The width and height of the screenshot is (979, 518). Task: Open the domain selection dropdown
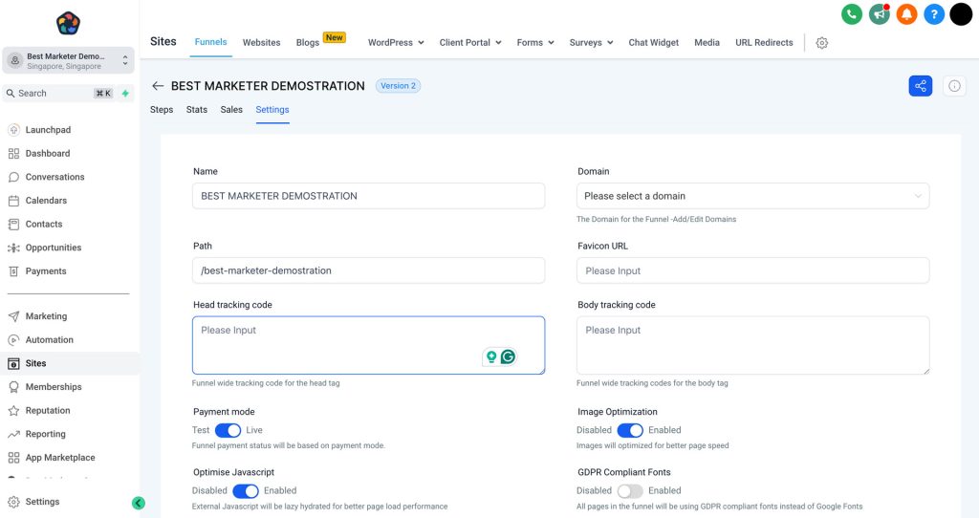click(753, 196)
